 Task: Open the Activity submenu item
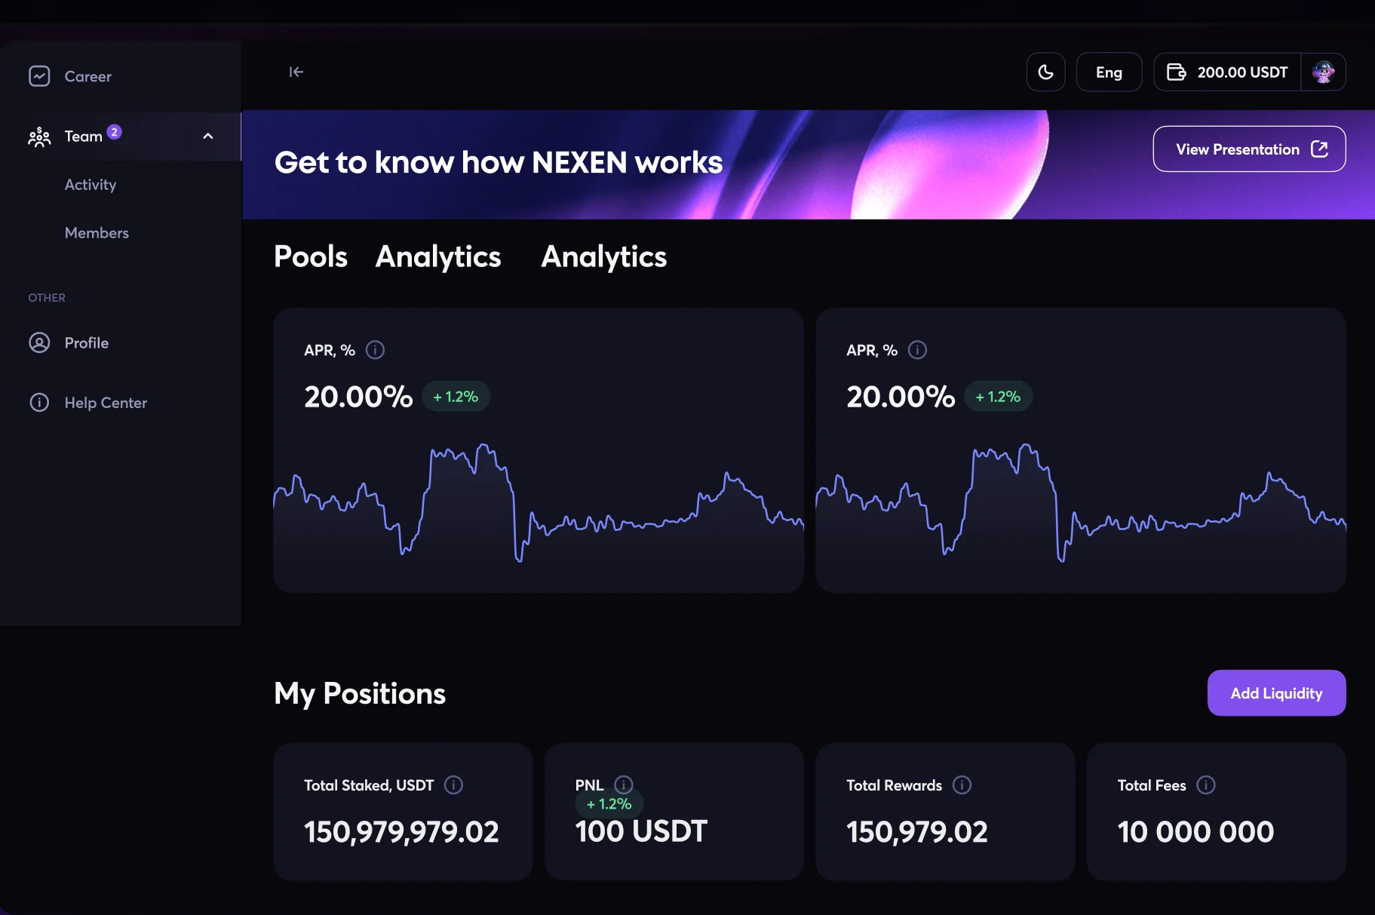pyautogui.click(x=91, y=185)
